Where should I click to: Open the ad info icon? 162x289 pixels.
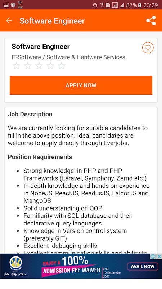click(153, 256)
